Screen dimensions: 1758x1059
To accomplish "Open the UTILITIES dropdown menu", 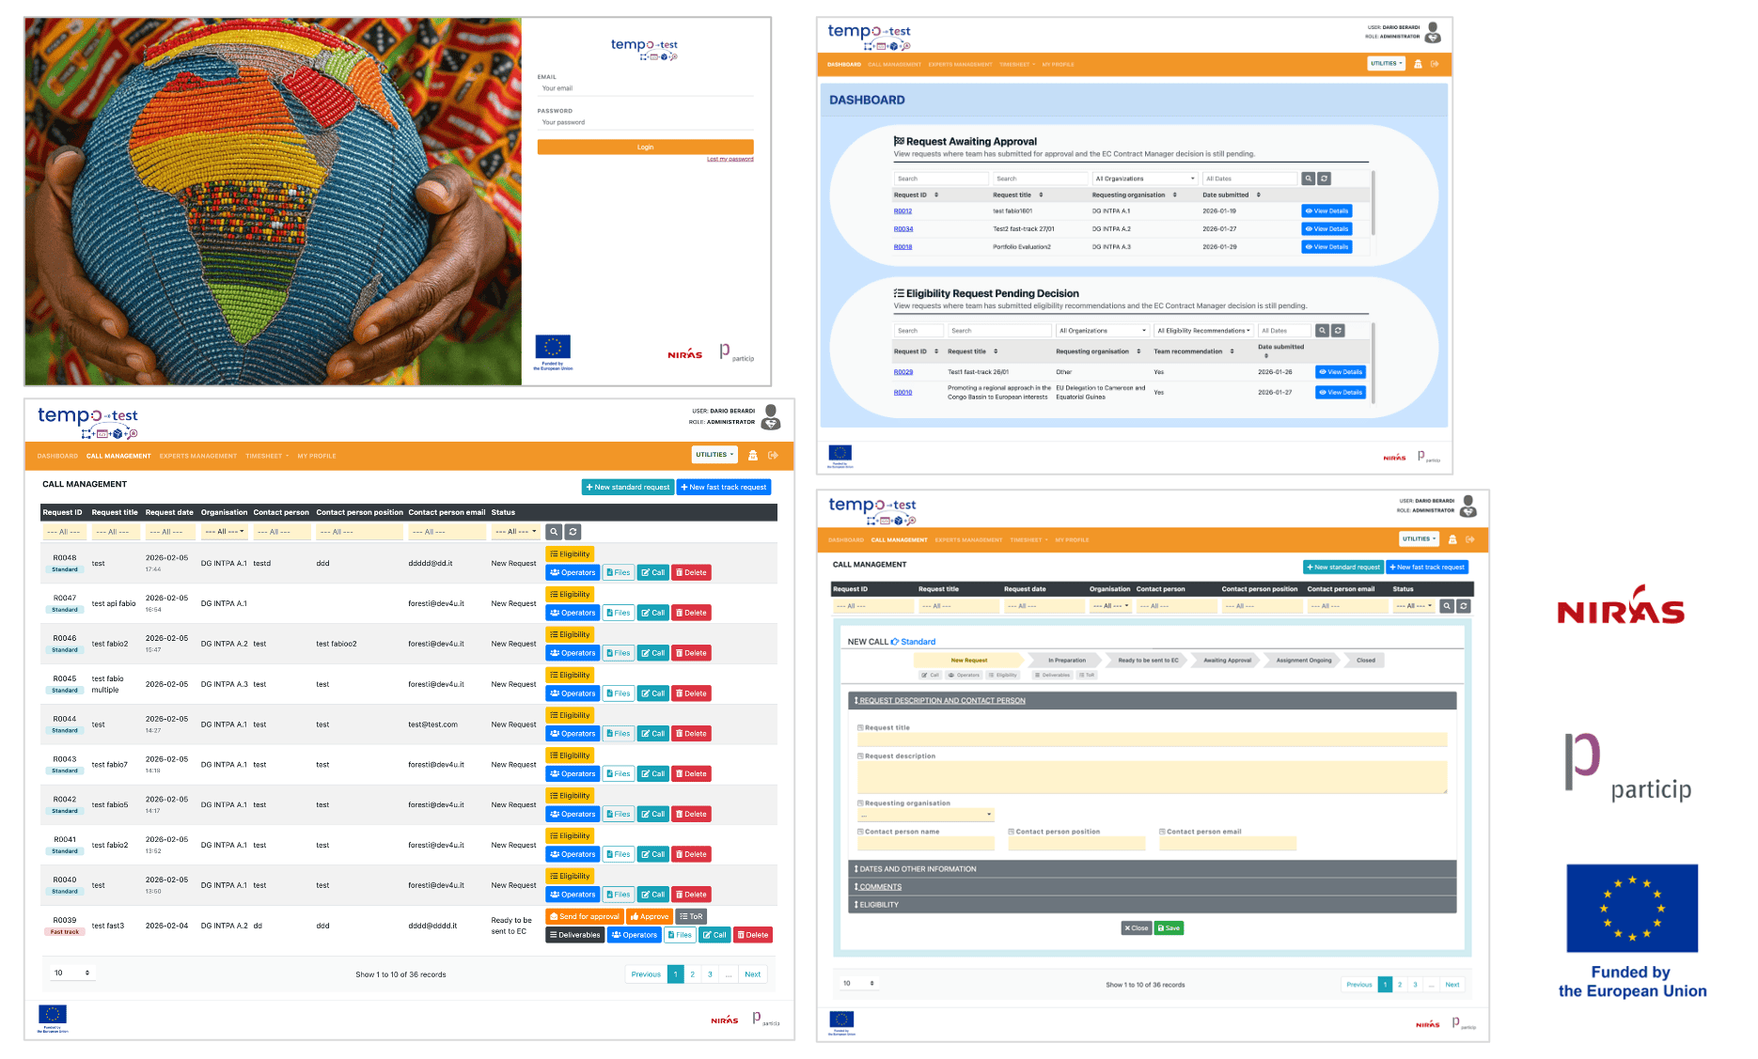I will click(714, 455).
